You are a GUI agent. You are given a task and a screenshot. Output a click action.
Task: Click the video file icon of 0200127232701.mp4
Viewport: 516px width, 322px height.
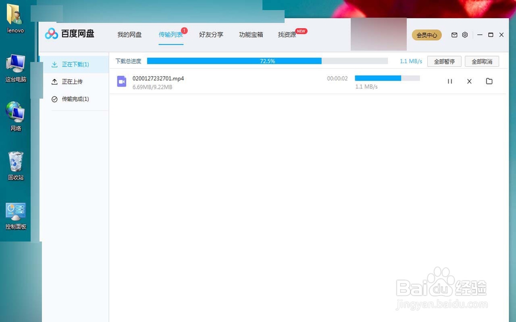click(x=122, y=81)
